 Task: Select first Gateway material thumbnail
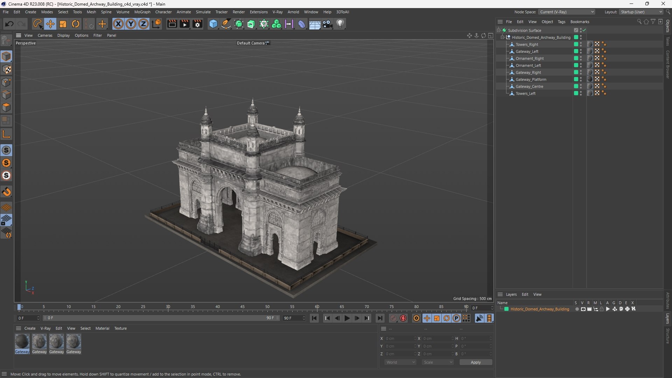pos(22,342)
